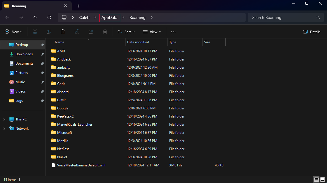Click the Paste clipboard icon
This screenshot has height=183, width=327.
(63, 32)
